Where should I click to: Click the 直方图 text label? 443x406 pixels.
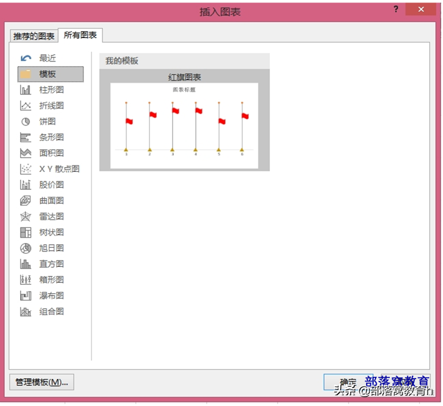[x=51, y=264]
